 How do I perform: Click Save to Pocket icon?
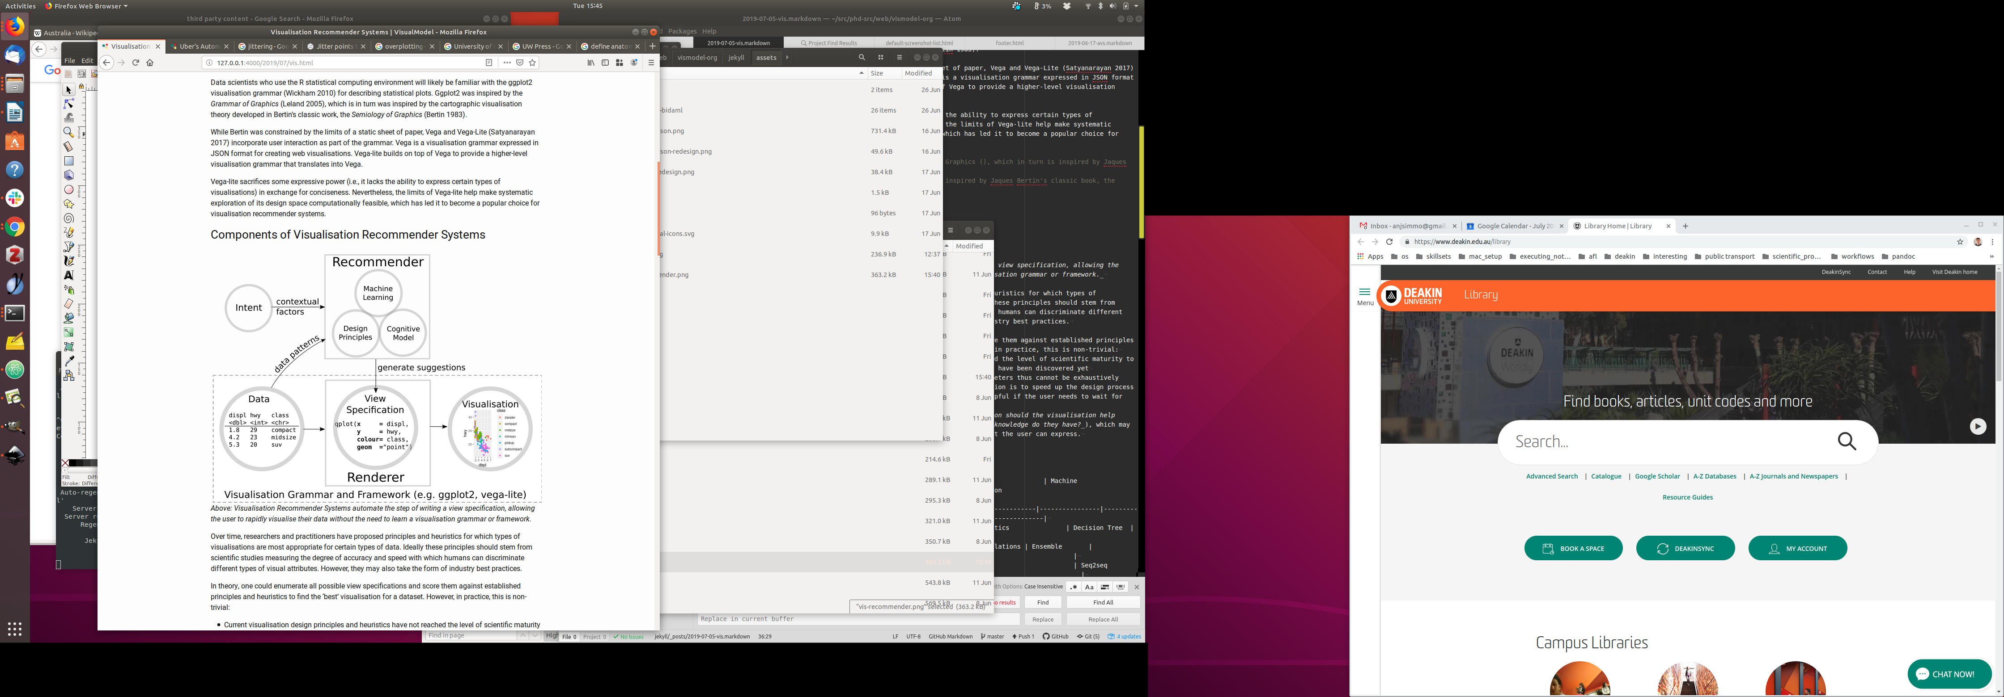pyautogui.click(x=520, y=63)
